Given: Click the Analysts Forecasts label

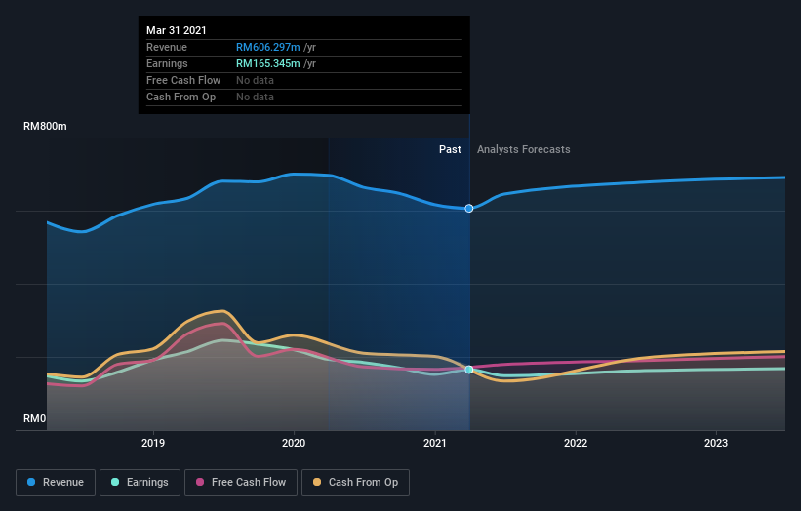Looking at the screenshot, I should tap(524, 149).
